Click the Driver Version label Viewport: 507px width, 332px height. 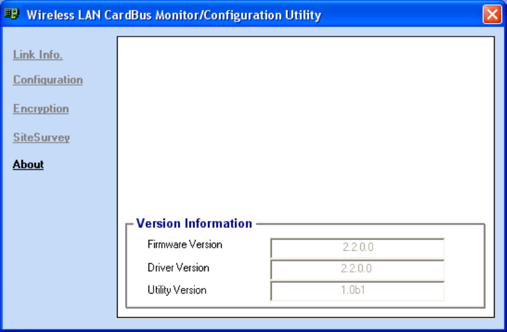tap(178, 268)
